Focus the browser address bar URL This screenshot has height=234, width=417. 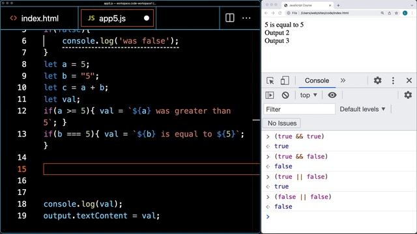point(324,13)
